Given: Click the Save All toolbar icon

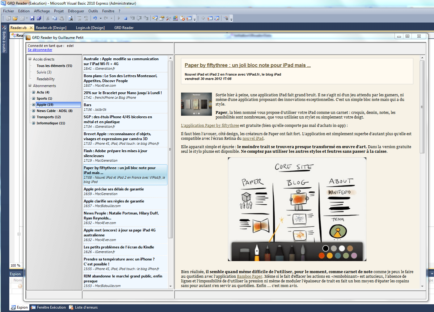Looking at the screenshot, I should point(39,19).
